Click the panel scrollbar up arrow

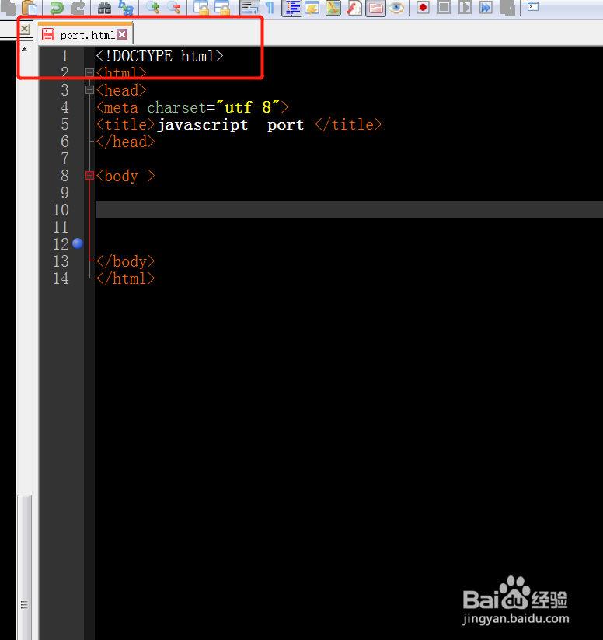pyautogui.click(x=25, y=50)
